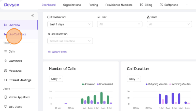
Task: Click the Softphone external link icon
Action: (x=161, y=5)
